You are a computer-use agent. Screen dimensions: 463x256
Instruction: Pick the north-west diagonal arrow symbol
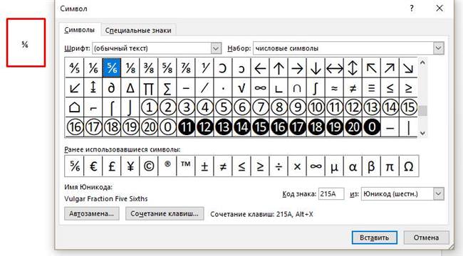coord(371,68)
